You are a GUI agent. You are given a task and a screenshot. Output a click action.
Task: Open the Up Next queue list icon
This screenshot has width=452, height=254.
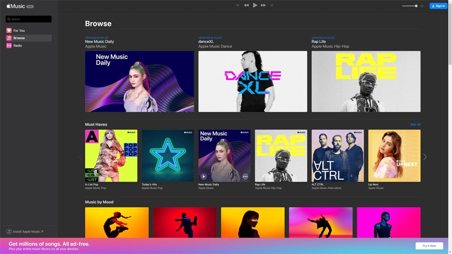(422, 6)
